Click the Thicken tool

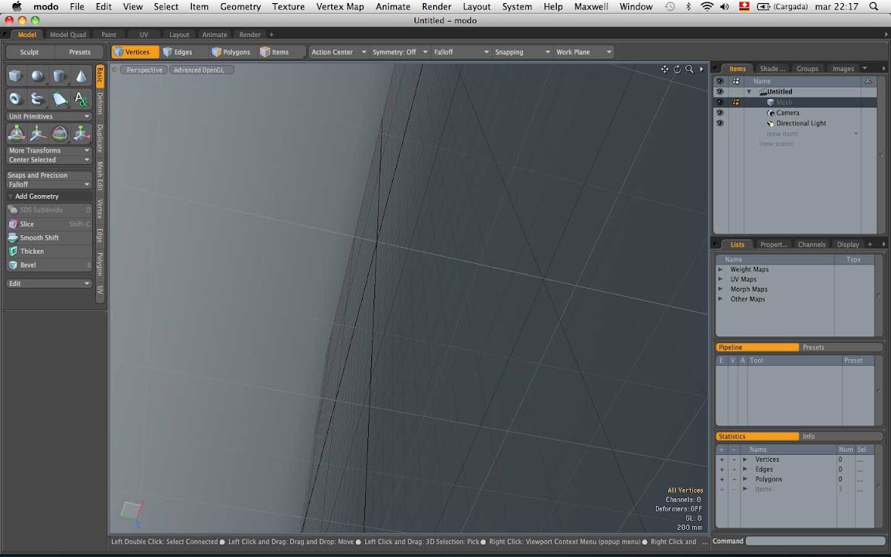click(49, 251)
